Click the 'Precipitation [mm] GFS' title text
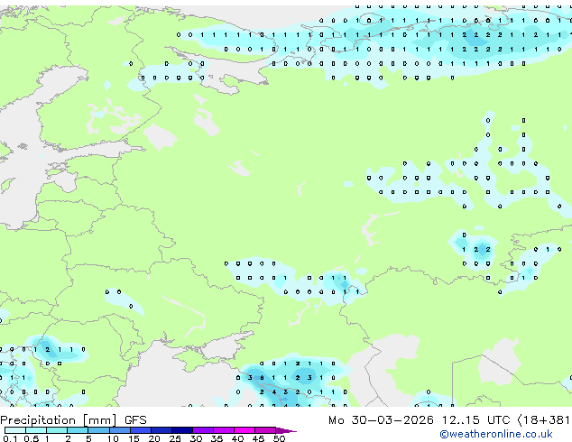This screenshot has height=442, width=572. click(x=73, y=420)
